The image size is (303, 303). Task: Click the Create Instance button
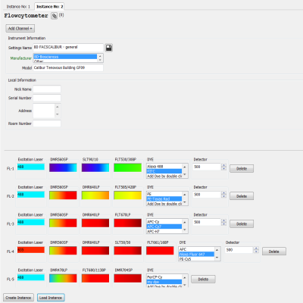(18, 298)
